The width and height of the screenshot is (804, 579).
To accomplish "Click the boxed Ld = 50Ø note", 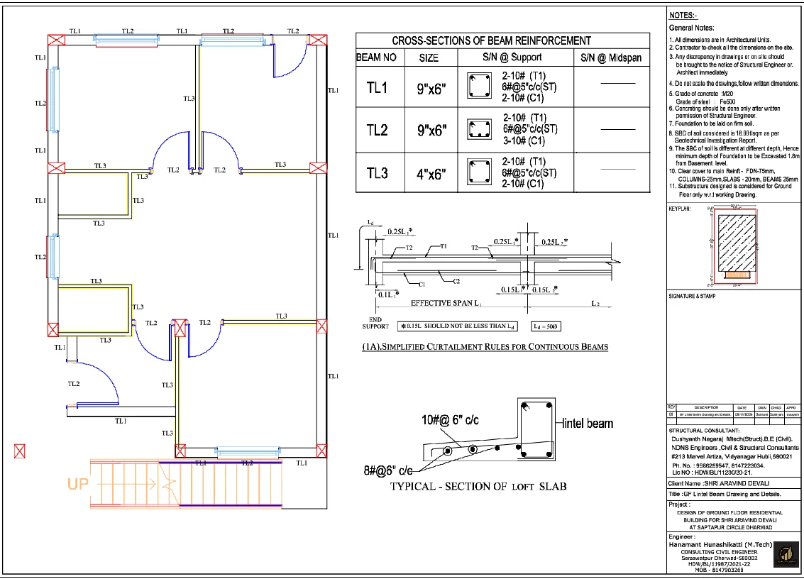I will [545, 326].
